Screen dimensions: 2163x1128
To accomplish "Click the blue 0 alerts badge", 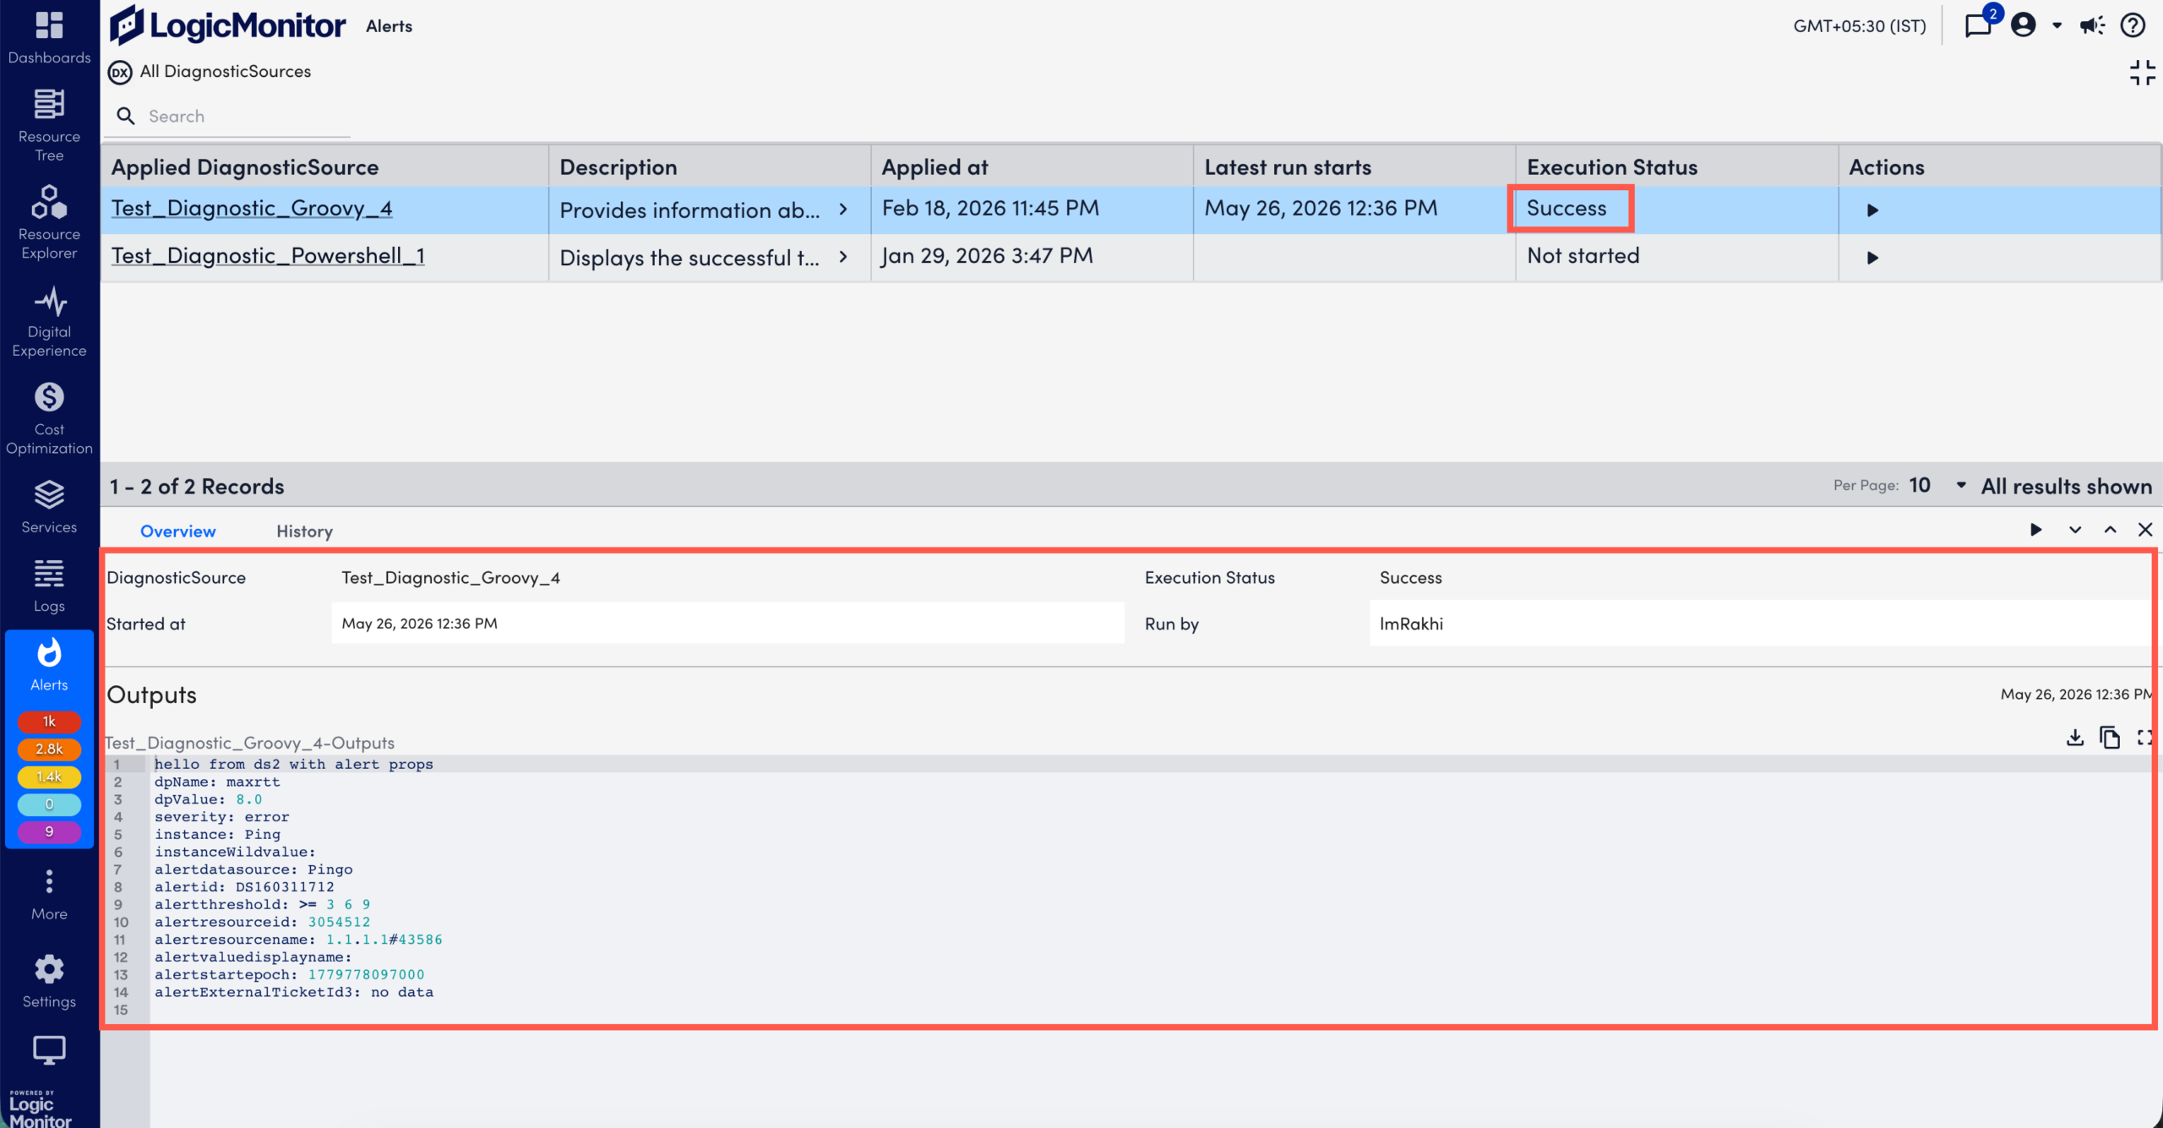I will (49, 804).
